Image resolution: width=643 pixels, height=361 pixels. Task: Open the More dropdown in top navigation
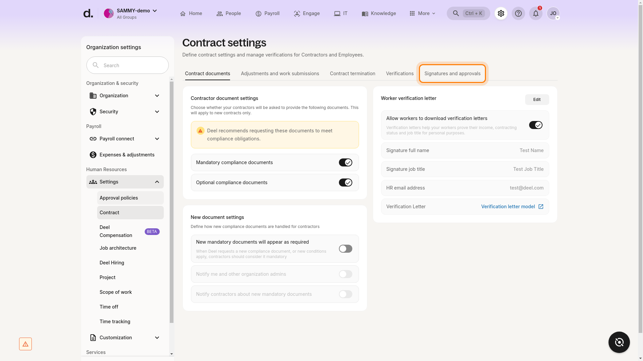tap(422, 13)
